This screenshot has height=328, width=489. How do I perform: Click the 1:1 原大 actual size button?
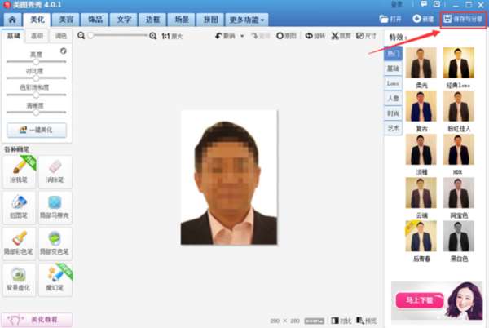pyautogui.click(x=172, y=36)
